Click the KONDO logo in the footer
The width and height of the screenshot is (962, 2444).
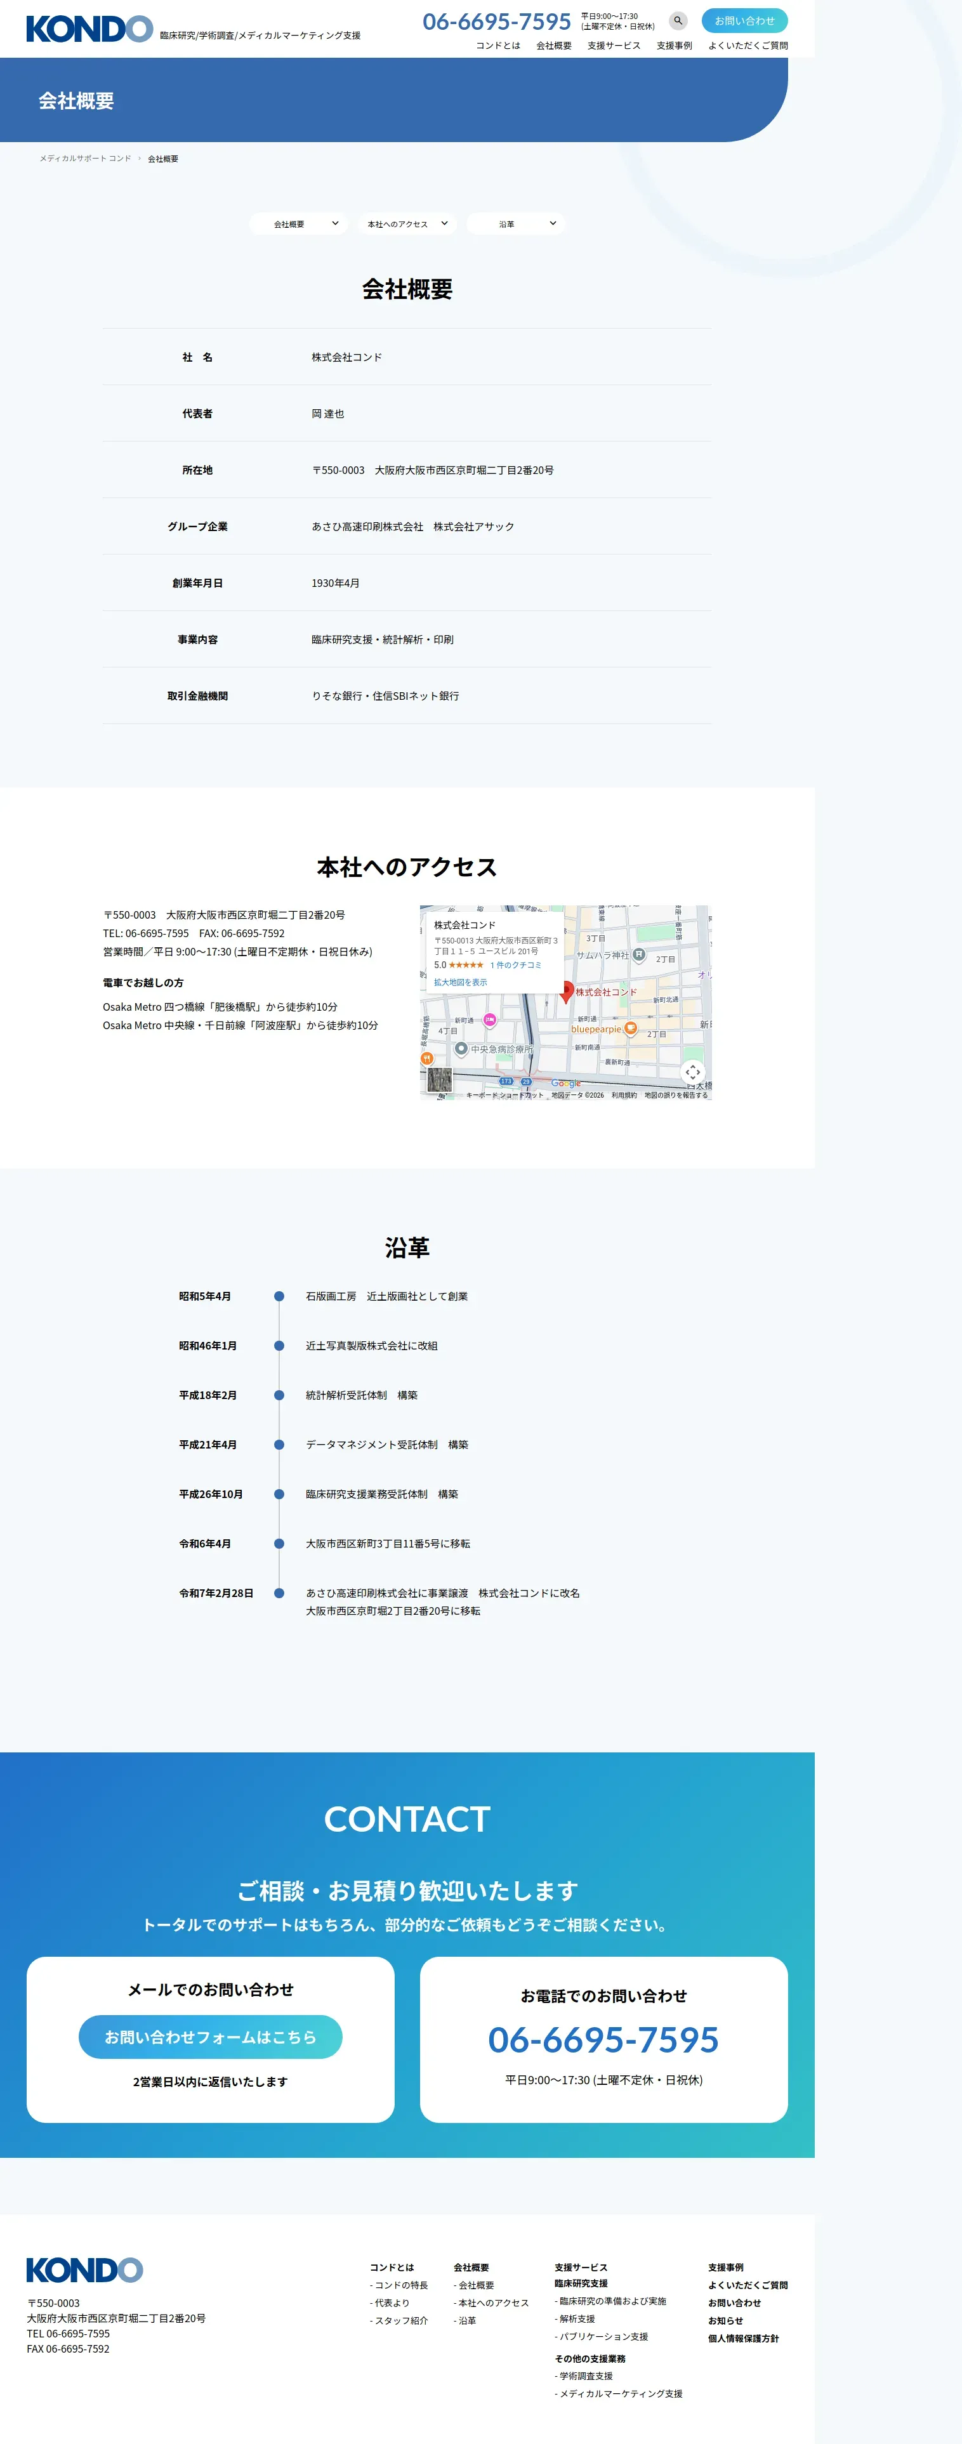[x=84, y=2270]
